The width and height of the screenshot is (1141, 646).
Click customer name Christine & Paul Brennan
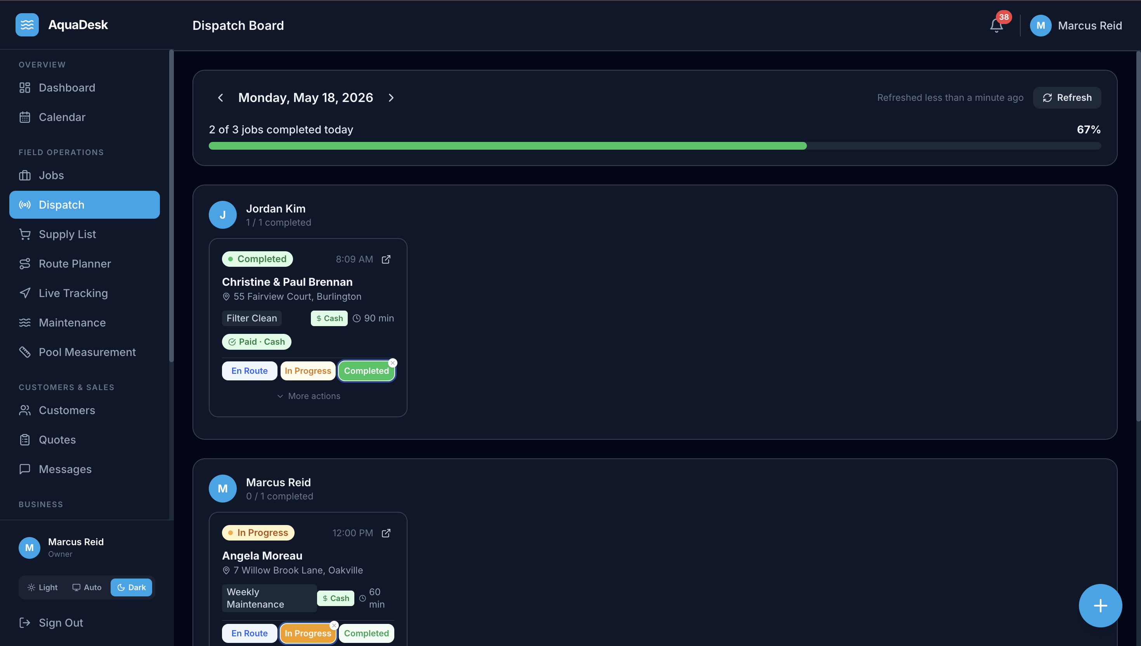coord(287,282)
